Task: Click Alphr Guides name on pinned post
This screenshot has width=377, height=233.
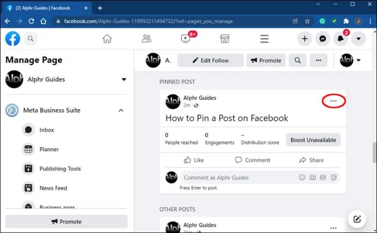Action: pyautogui.click(x=200, y=98)
